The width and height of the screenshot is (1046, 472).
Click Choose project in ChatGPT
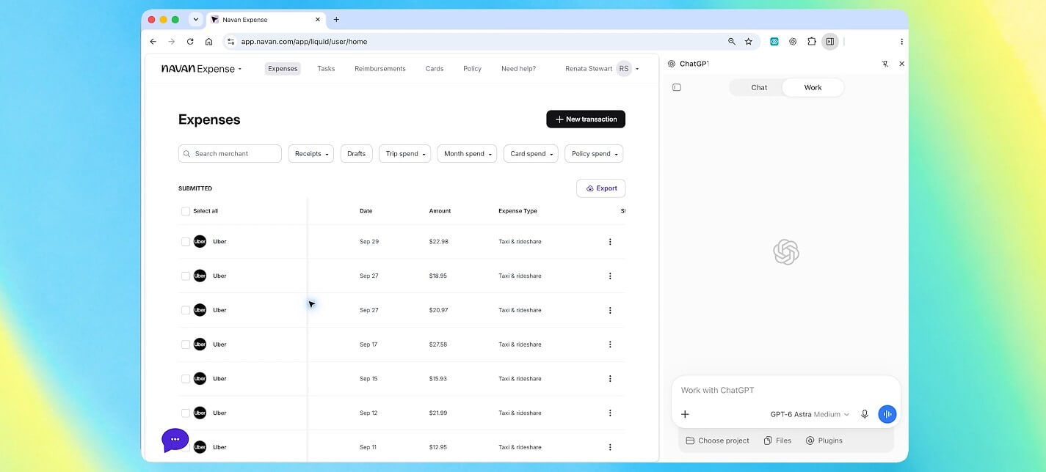click(x=718, y=440)
